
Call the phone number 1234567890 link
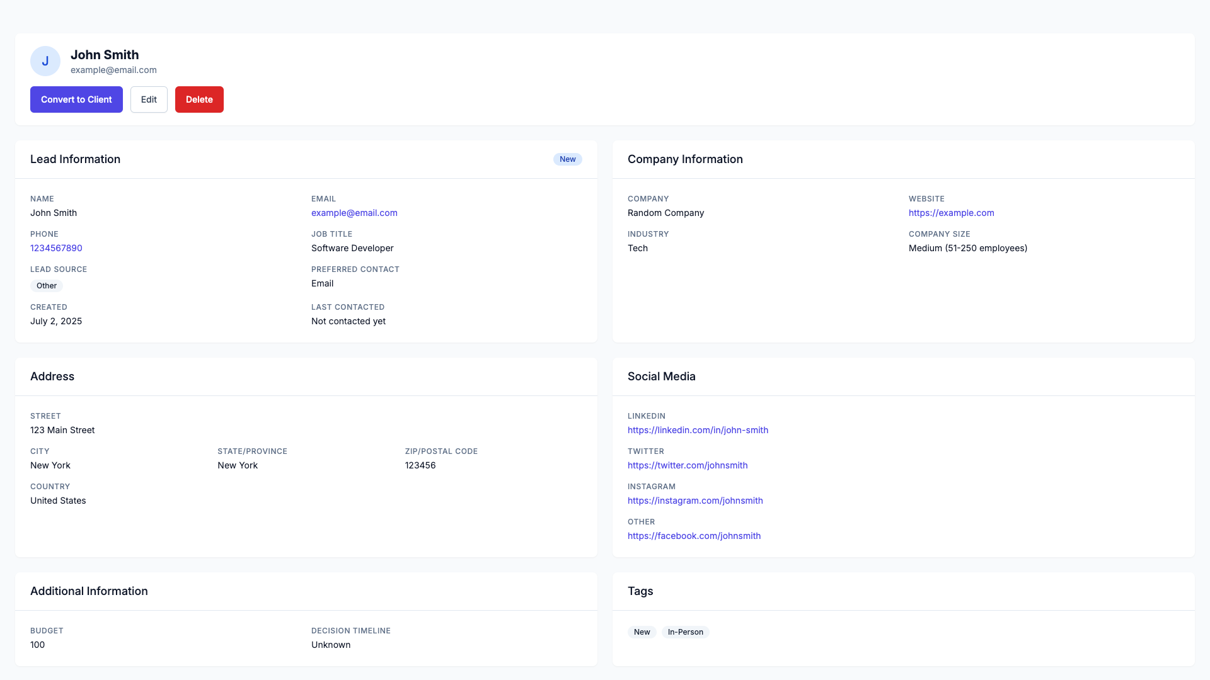pyautogui.click(x=56, y=248)
